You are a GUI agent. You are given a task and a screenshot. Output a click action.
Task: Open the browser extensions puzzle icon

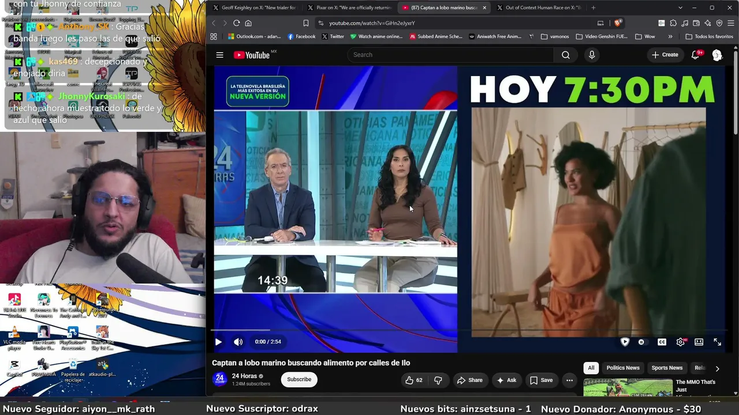[673, 23]
